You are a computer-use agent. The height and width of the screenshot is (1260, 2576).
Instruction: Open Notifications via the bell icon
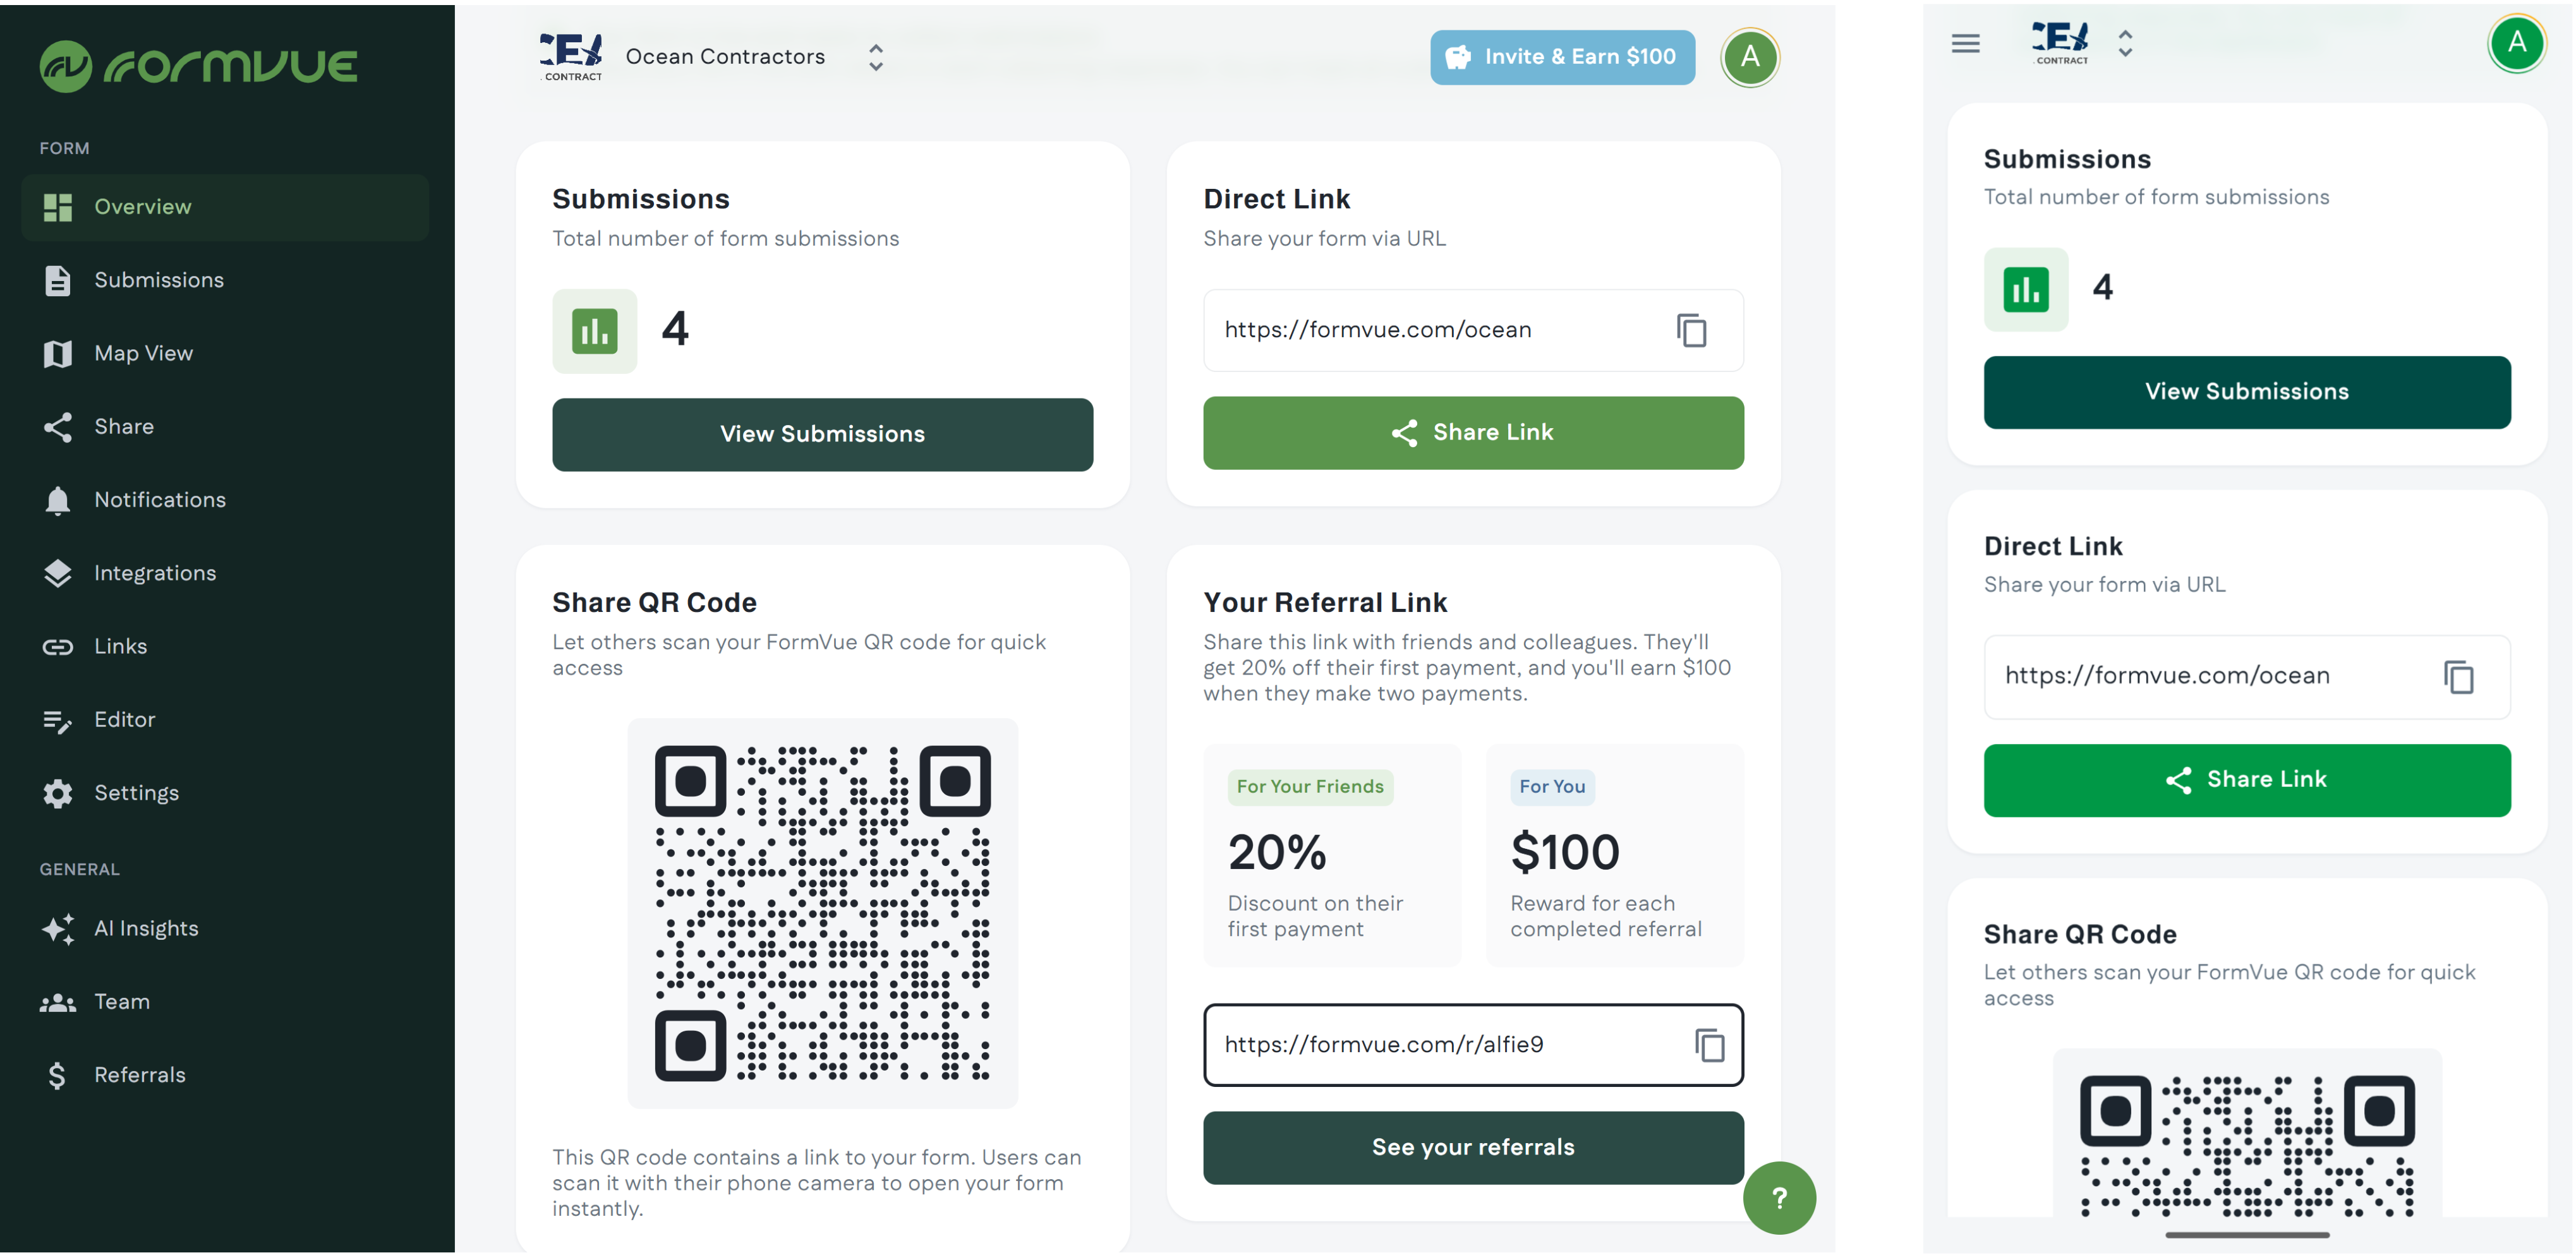(58, 500)
